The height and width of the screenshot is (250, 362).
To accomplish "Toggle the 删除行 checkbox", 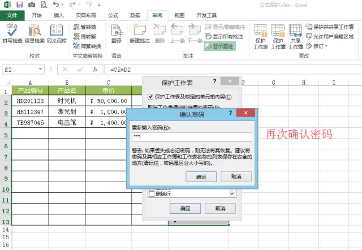I will click(x=152, y=194).
